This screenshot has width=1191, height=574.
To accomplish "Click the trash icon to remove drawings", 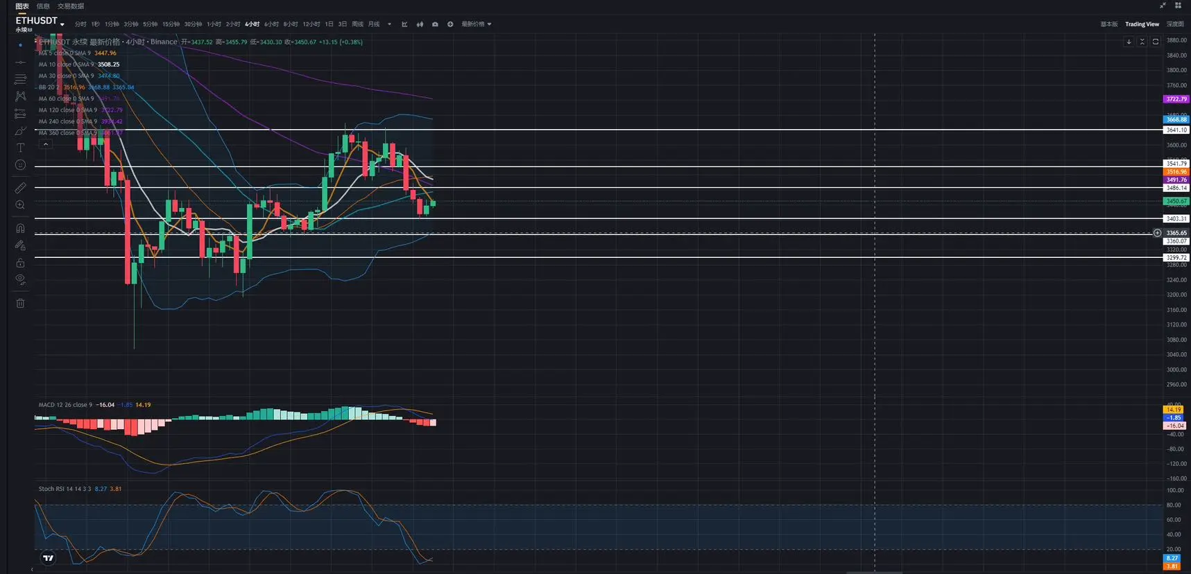I will pos(20,303).
